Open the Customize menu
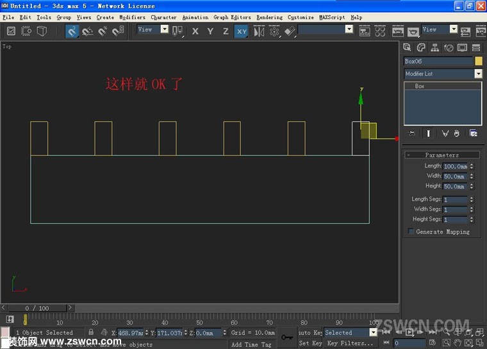This screenshot has width=487, height=349. pos(301,17)
